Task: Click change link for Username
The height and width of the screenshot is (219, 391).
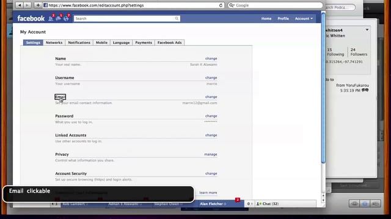Action: point(211,77)
